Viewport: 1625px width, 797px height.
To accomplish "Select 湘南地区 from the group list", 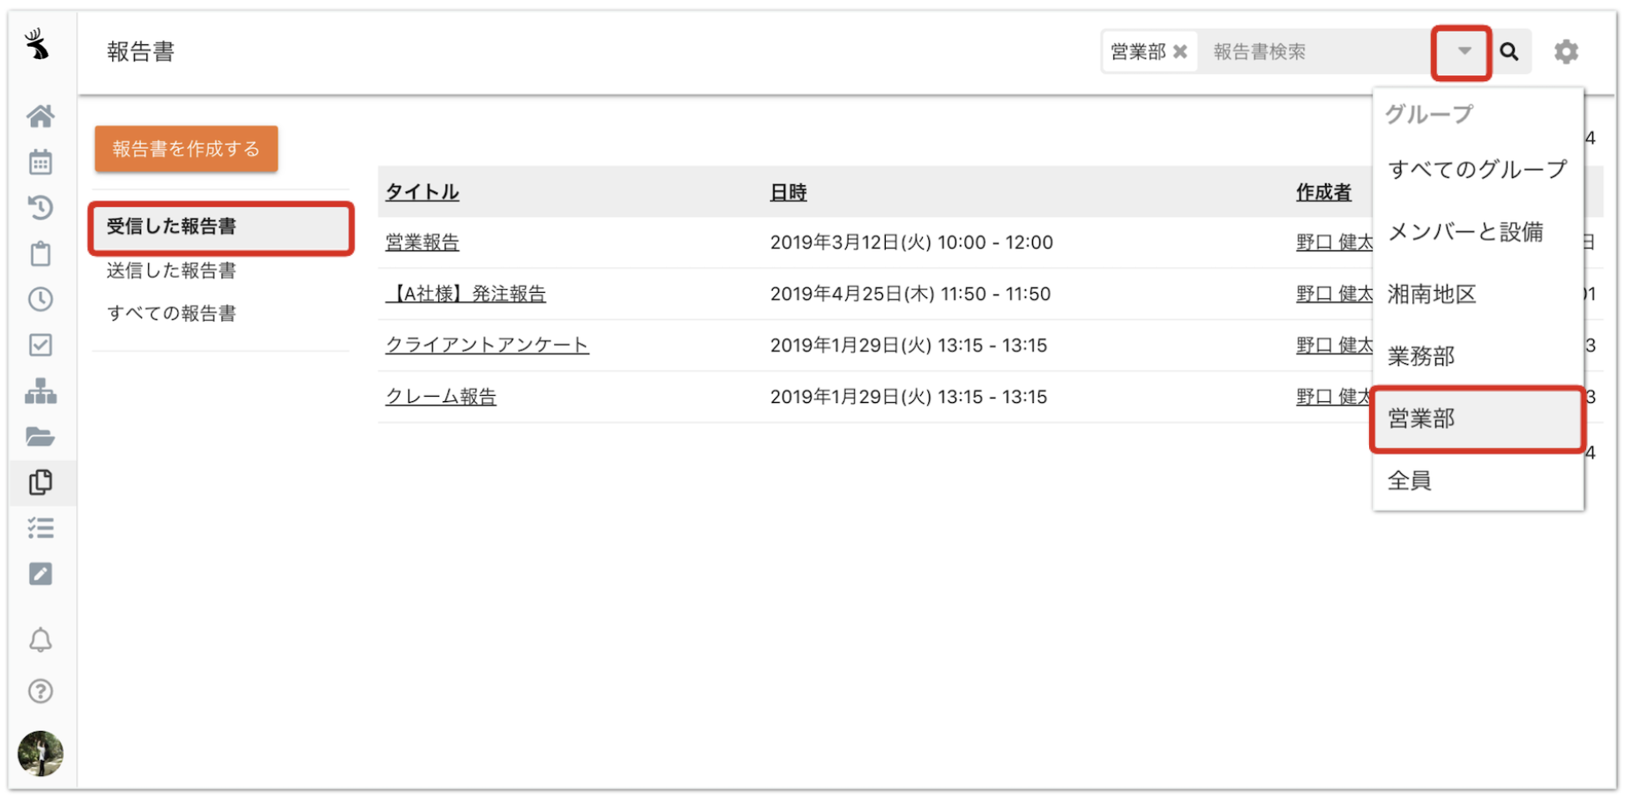I will pos(1431,294).
